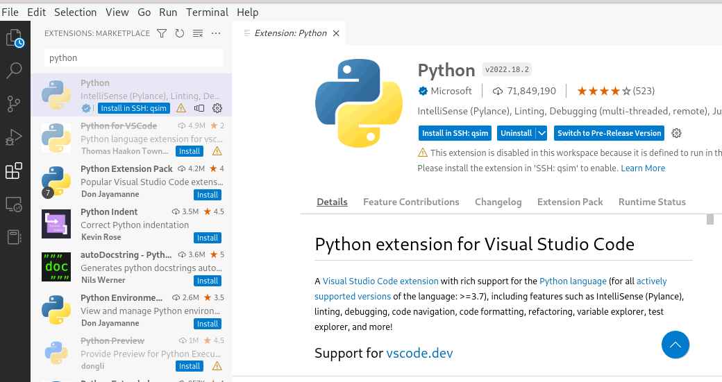Click warning icon on Python for VSCode
Viewport: 722px width, 382px height.
point(217,151)
